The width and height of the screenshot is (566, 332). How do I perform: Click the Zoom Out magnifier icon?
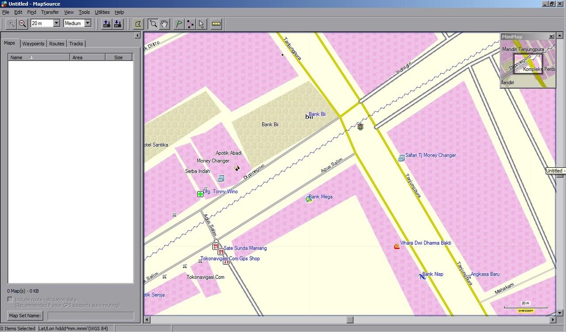(x=22, y=23)
